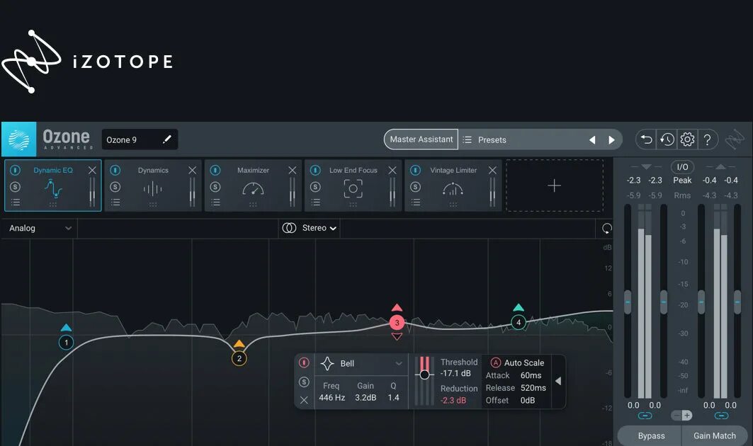This screenshot has height=446, width=753.
Task: Open the Bell filter shape dropdown
Action: (x=361, y=364)
